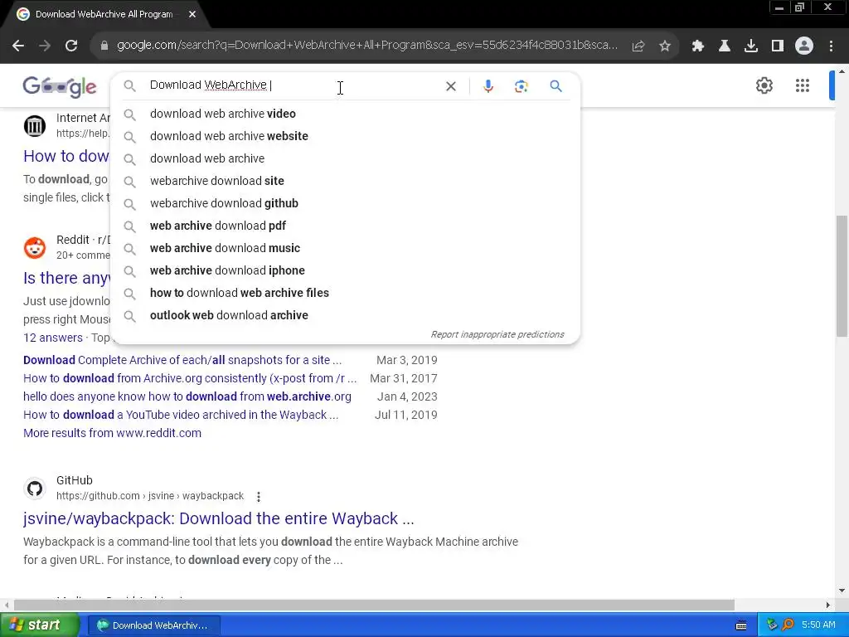Go back using browser back arrow
Viewport: 849px width, 637px height.
(x=18, y=46)
